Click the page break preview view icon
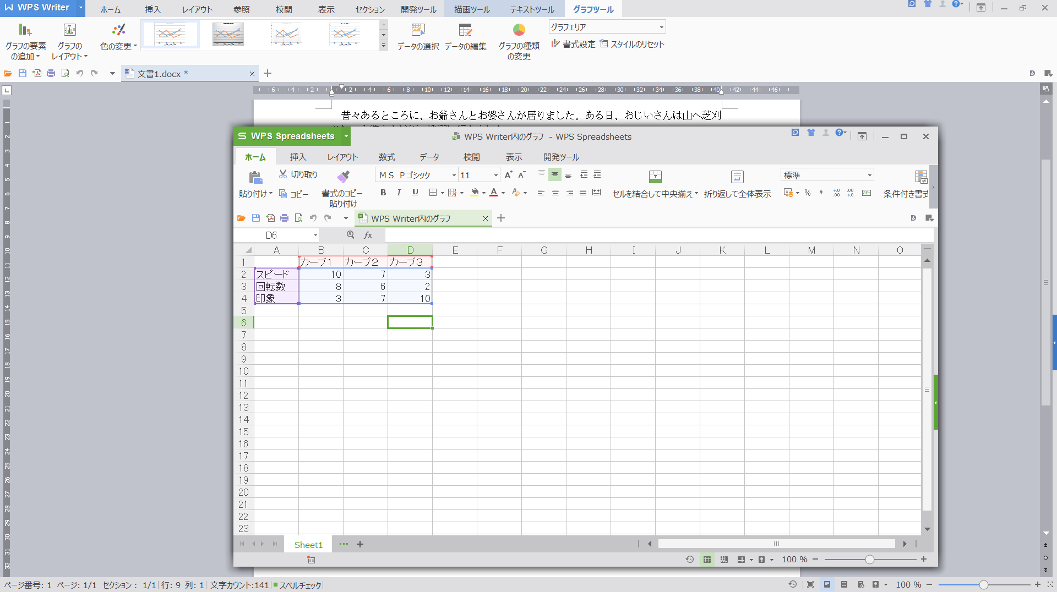Screen dimensions: 1057x592 point(724,560)
